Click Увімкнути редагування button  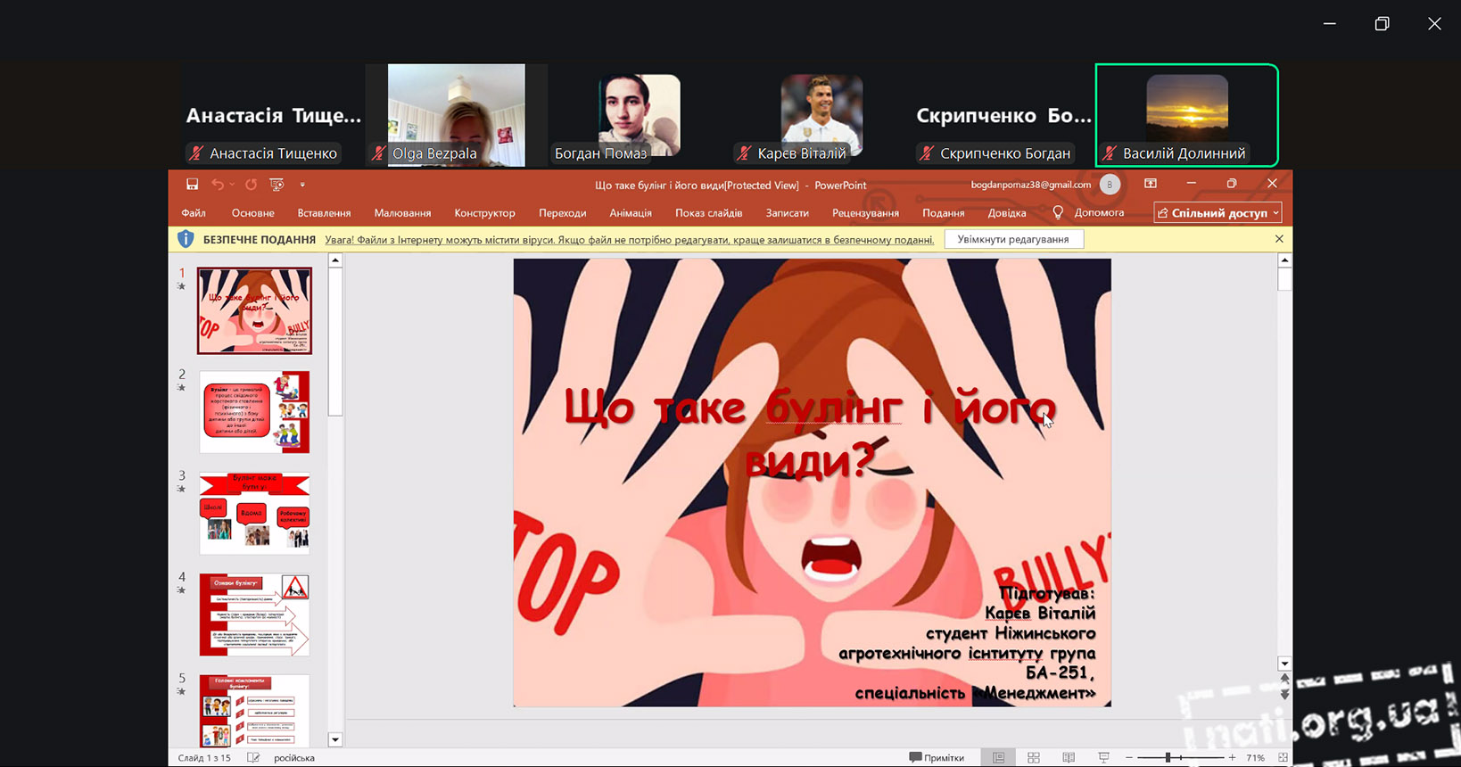tap(1013, 239)
